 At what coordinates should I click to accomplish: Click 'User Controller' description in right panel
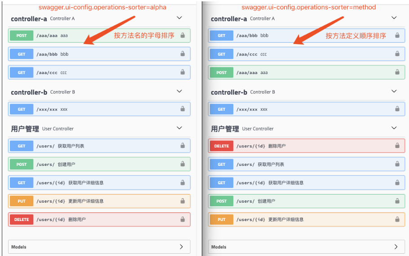[x=258, y=129]
